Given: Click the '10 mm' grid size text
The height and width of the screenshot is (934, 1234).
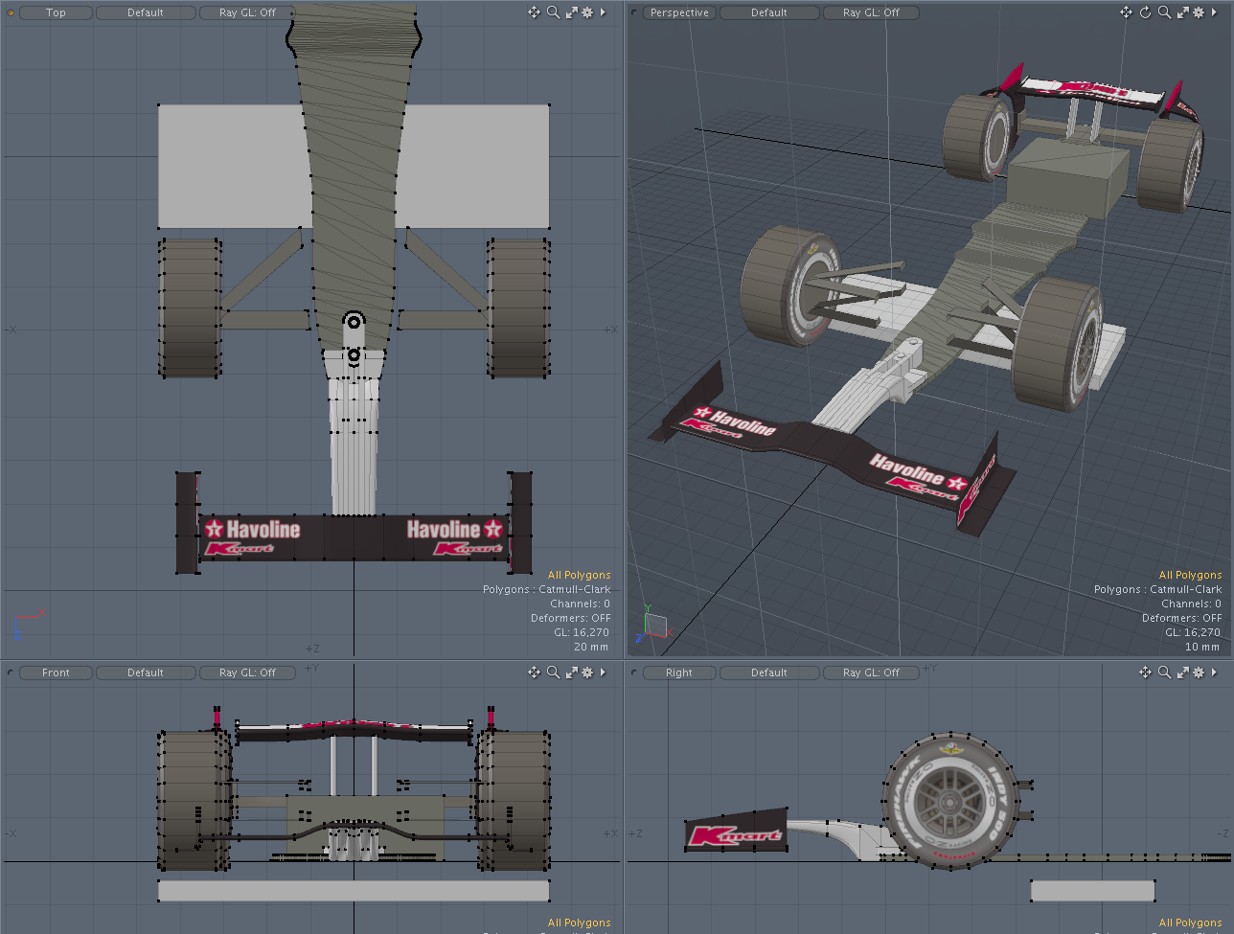Looking at the screenshot, I should 1202,647.
